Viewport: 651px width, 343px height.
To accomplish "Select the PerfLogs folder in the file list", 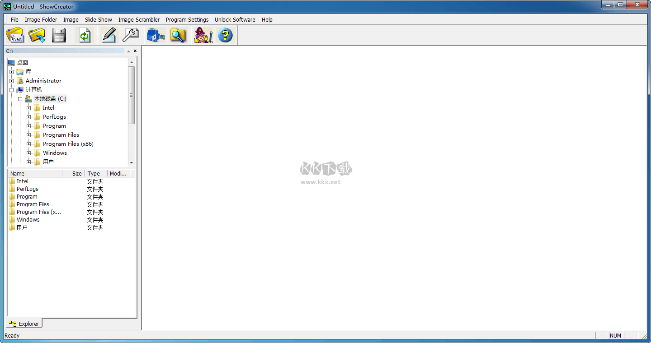I will [x=27, y=189].
